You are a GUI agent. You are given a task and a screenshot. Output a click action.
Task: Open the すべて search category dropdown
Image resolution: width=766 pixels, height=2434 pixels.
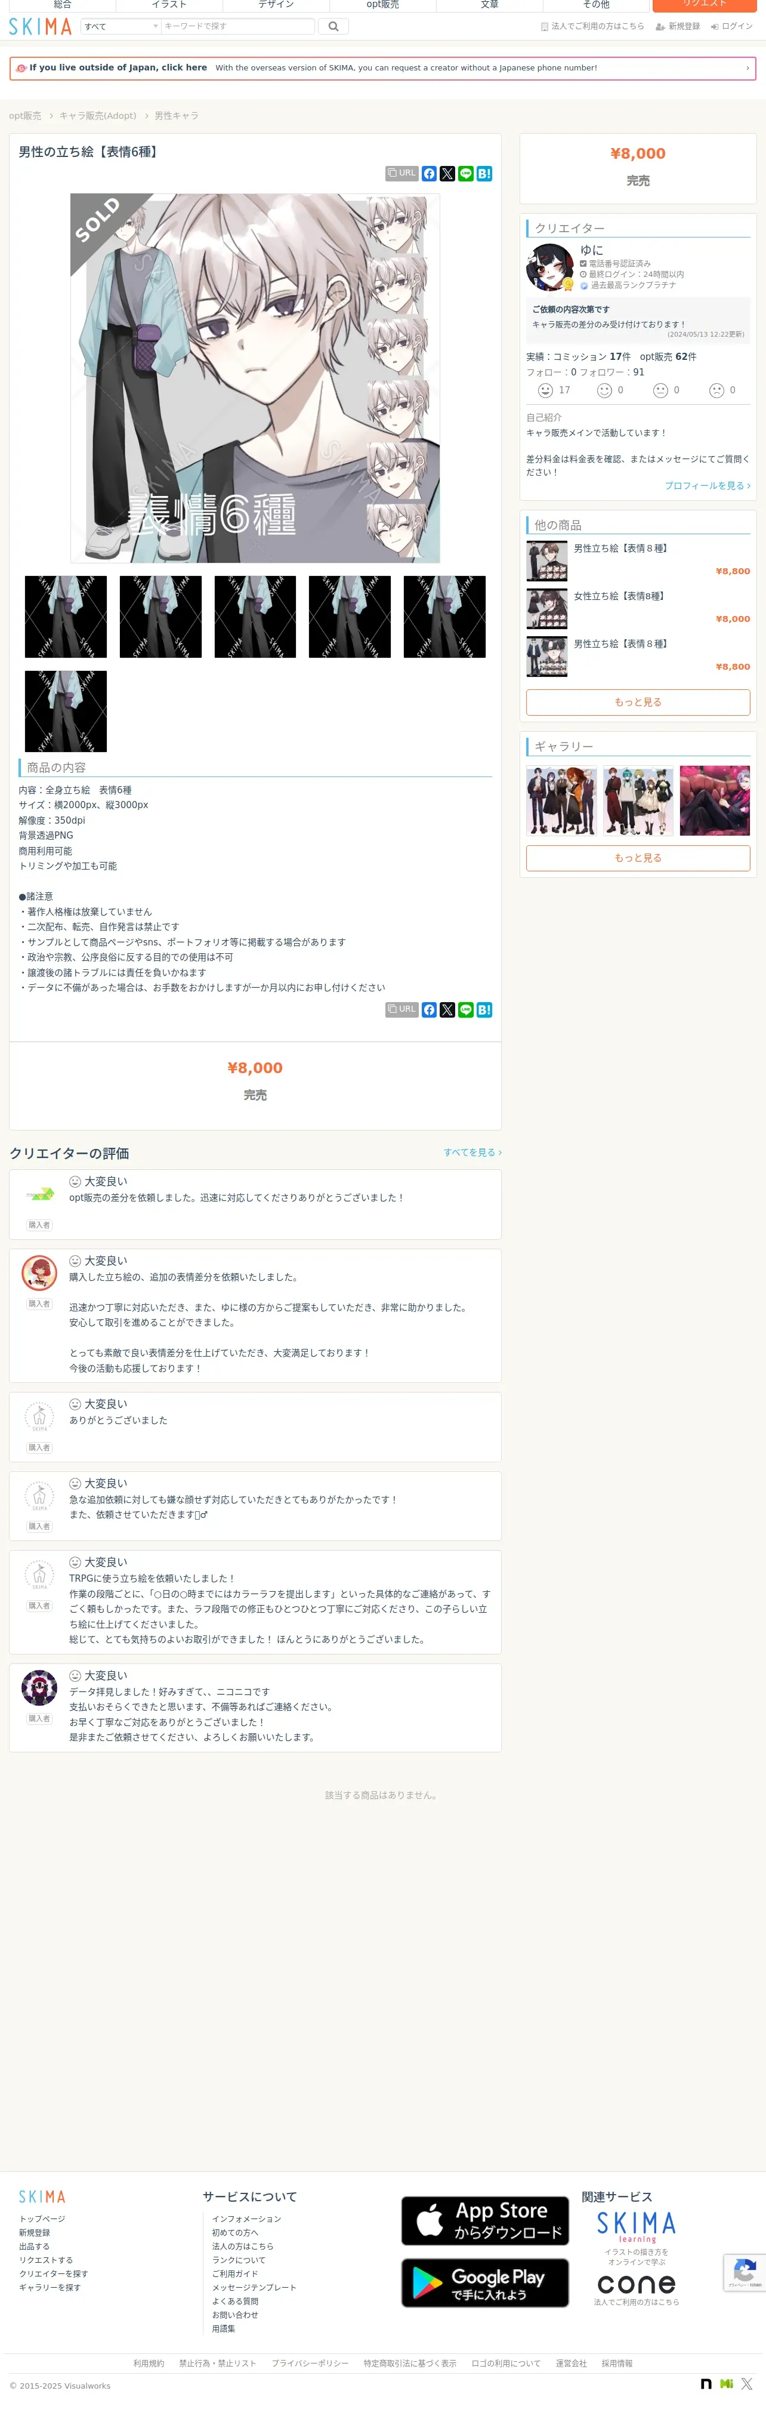pyautogui.click(x=121, y=26)
